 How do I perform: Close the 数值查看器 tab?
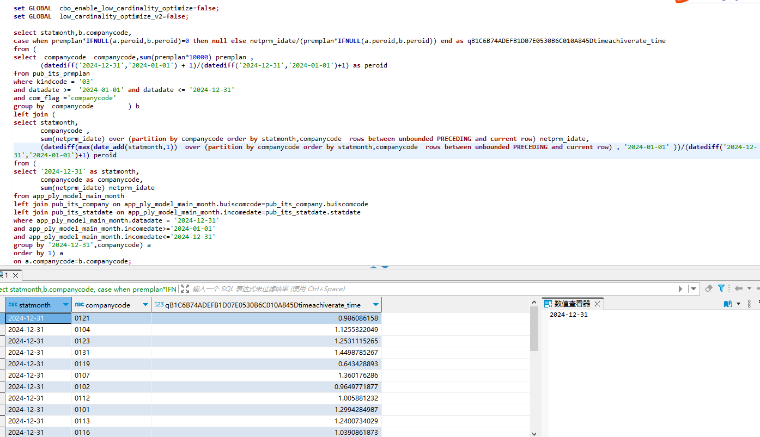coord(597,304)
